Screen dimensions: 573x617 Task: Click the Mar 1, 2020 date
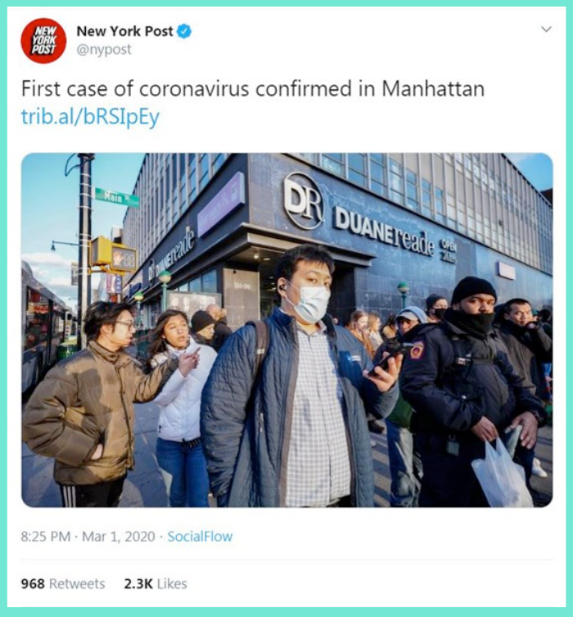pyautogui.click(x=119, y=536)
